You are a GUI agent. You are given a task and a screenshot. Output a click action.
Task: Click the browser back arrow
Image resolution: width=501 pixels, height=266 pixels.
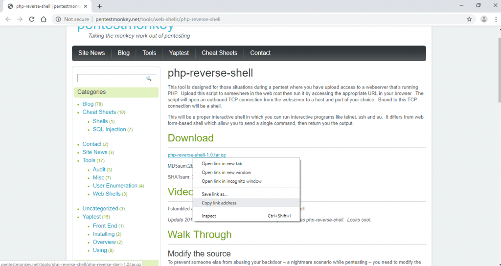[8, 19]
